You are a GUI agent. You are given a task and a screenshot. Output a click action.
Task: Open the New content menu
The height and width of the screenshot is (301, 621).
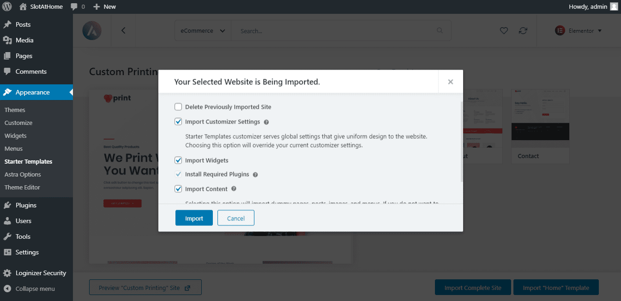tap(104, 6)
